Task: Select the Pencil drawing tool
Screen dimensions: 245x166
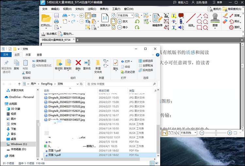Action: tap(225, 15)
